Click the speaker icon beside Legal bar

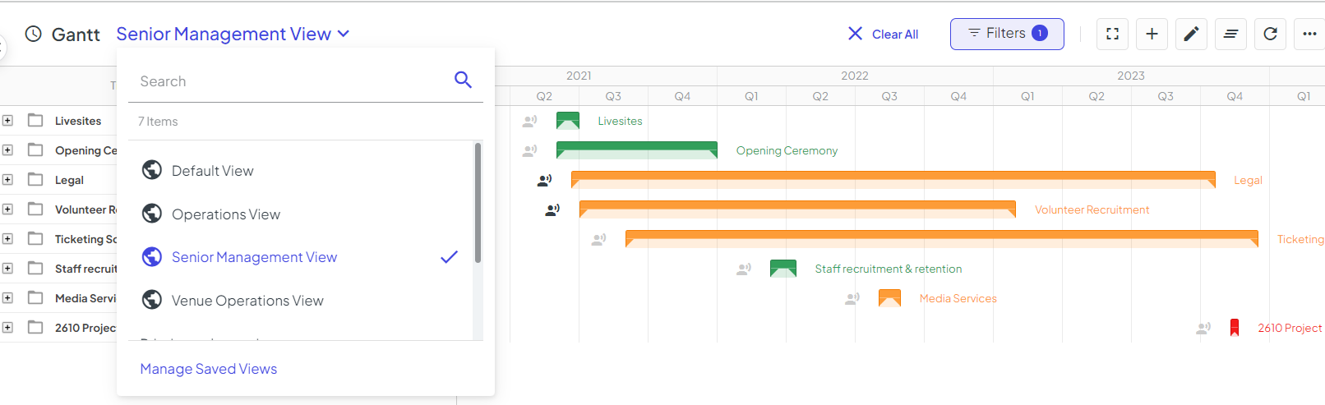tap(544, 180)
